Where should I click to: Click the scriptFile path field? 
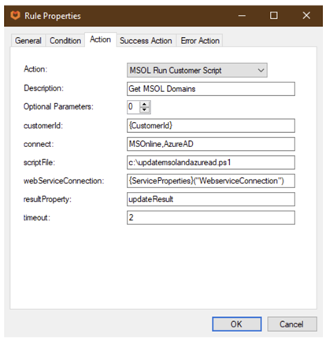(211, 163)
